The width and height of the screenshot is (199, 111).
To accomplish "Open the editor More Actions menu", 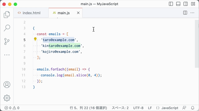I will click(192, 13).
